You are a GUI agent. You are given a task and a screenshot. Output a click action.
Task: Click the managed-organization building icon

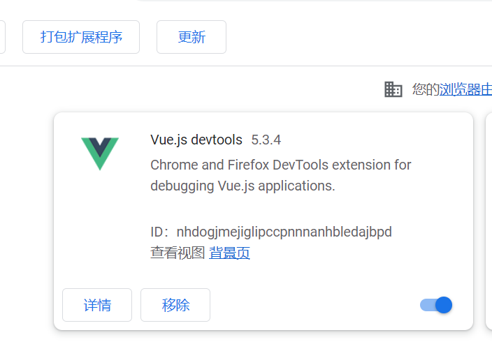click(393, 89)
